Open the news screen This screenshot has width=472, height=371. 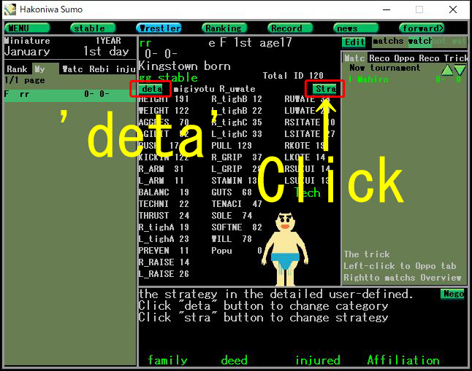(356, 28)
